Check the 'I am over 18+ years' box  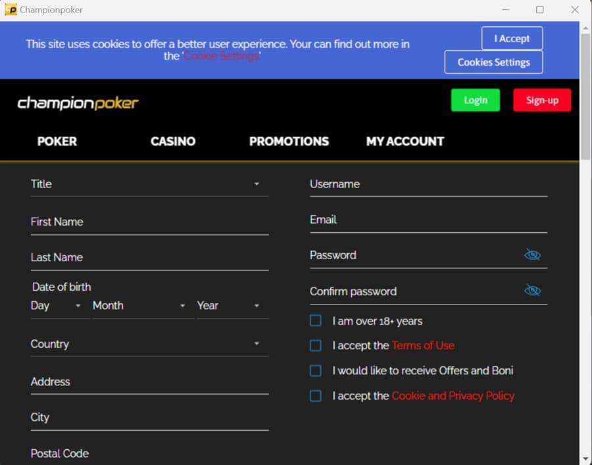pos(315,320)
